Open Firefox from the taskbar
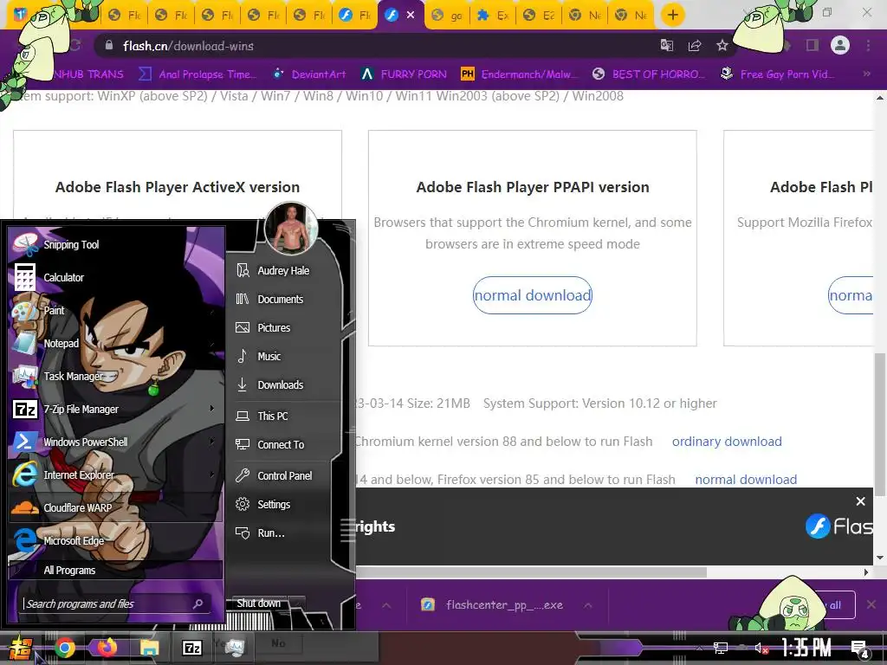Viewport: 887px width, 665px height. [107, 648]
